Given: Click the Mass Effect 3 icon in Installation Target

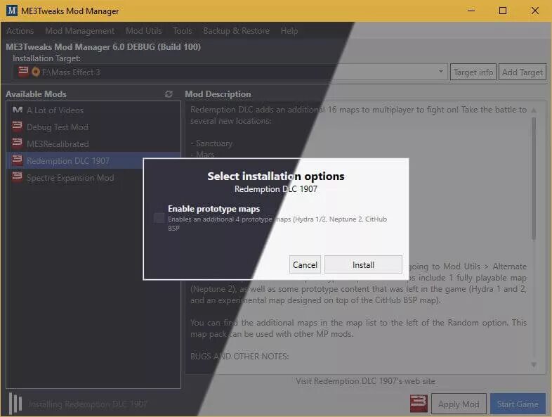Looking at the screenshot, I should (x=23, y=72).
